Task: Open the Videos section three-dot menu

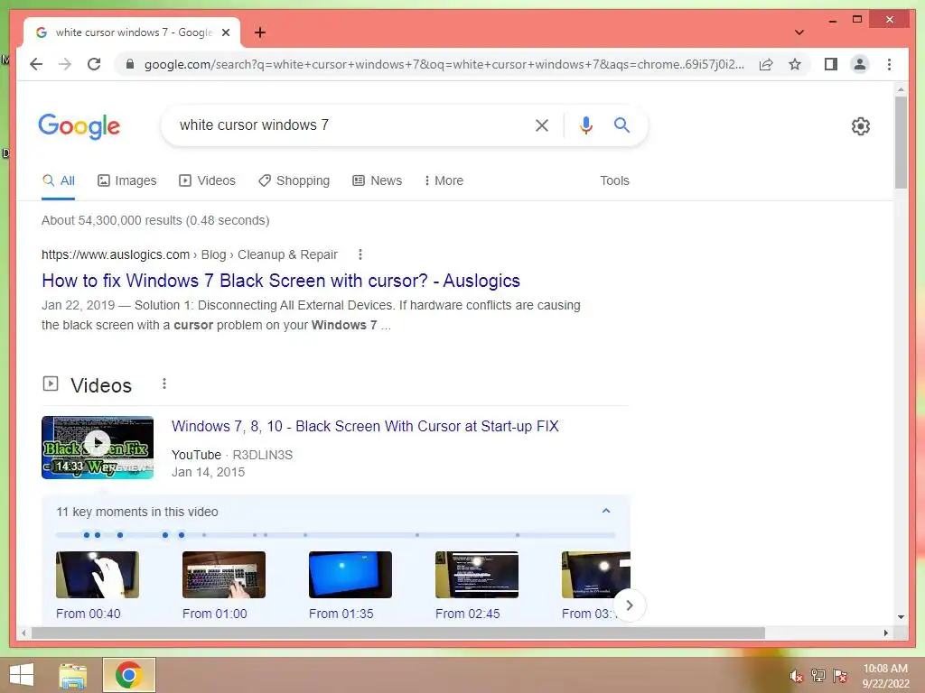Action: click(x=164, y=384)
